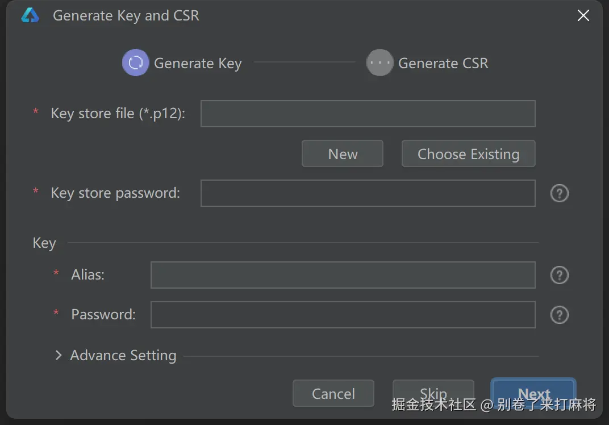Click into the Key store password field

[x=368, y=193]
